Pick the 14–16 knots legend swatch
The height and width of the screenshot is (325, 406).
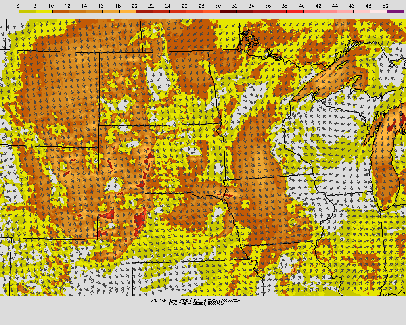pos(94,12)
